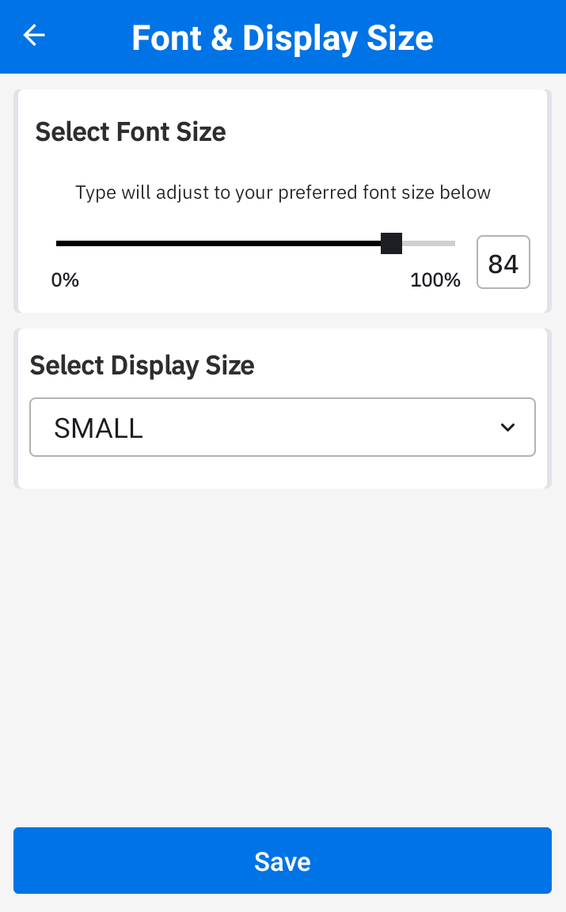
Task: Click the middle of the font slider track
Action: [x=256, y=243]
